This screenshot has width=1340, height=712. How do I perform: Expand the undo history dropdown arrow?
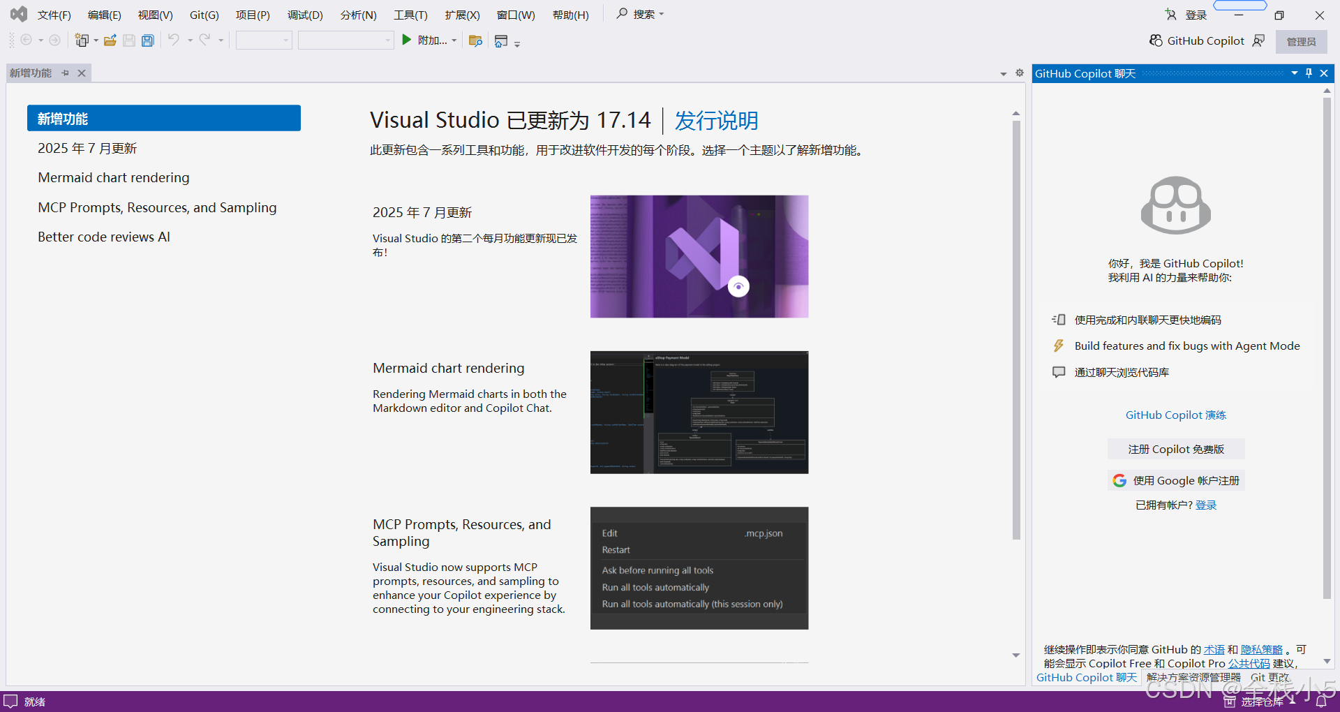pyautogui.click(x=190, y=40)
